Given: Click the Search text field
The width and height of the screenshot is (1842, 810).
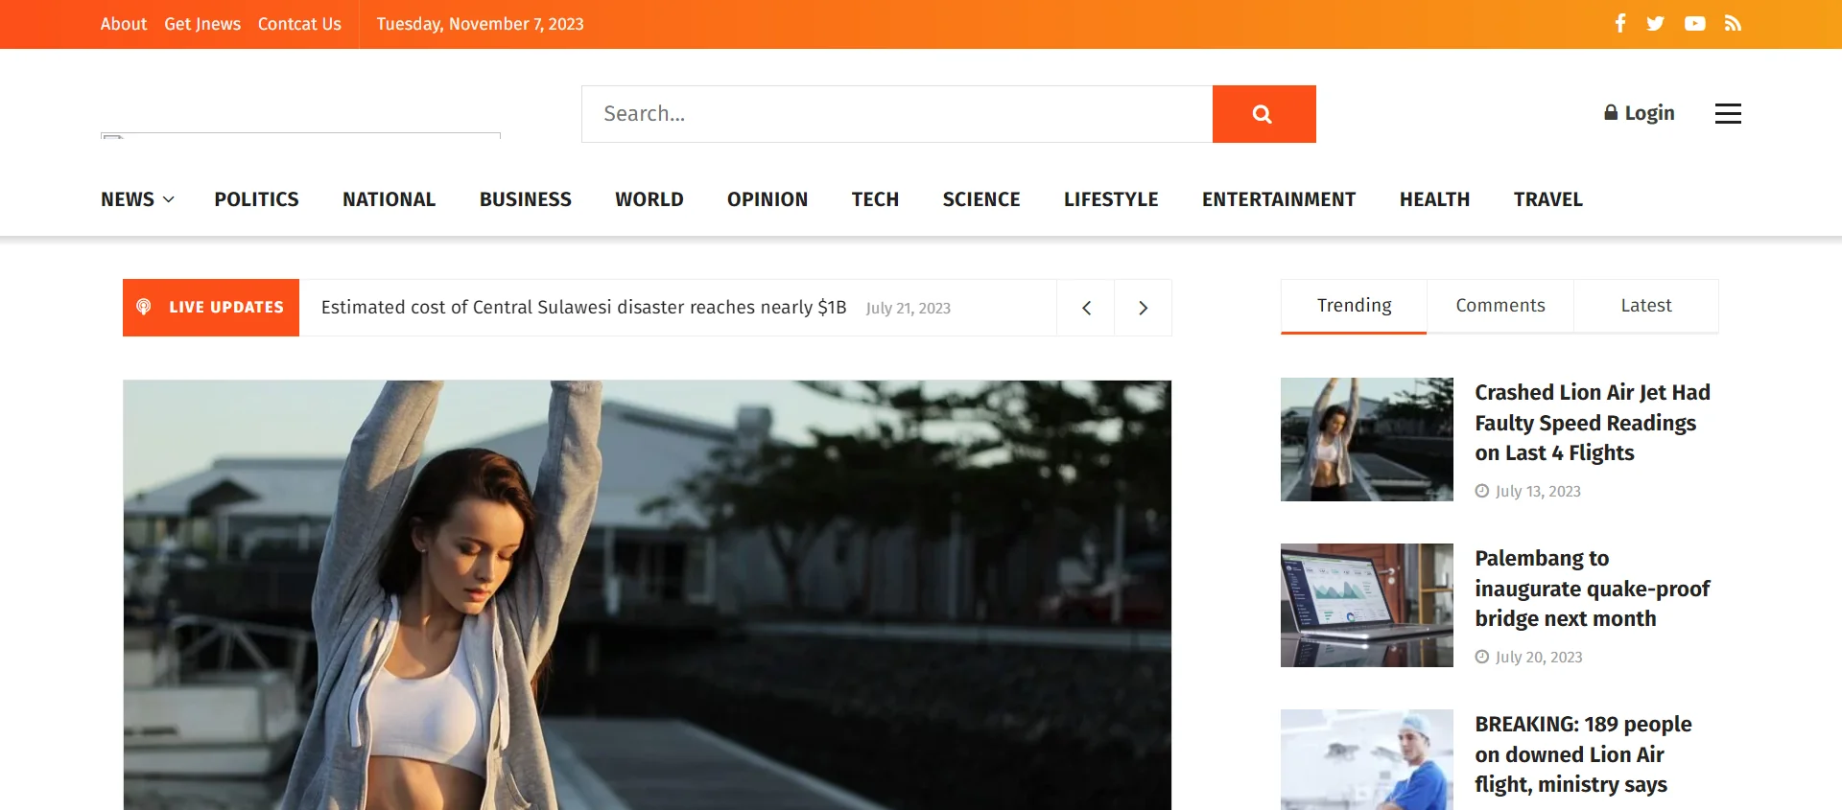Looking at the screenshot, I should pos(897,114).
